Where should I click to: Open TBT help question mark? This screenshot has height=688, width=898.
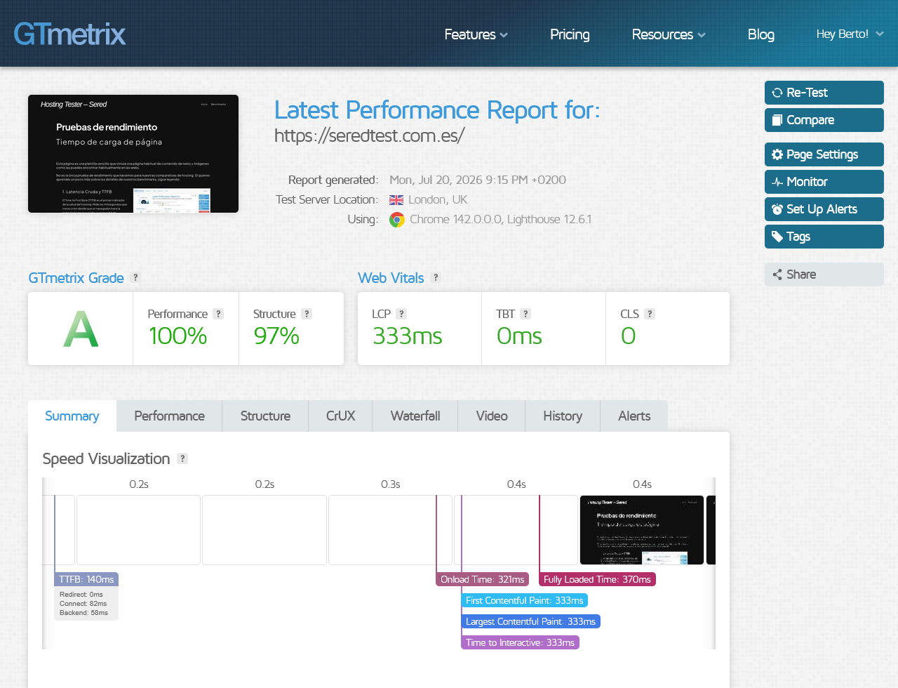click(x=525, y=314)
